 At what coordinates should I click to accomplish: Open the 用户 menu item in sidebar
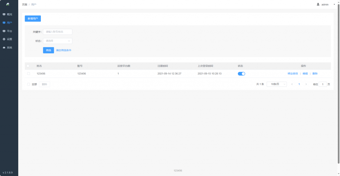9,23
